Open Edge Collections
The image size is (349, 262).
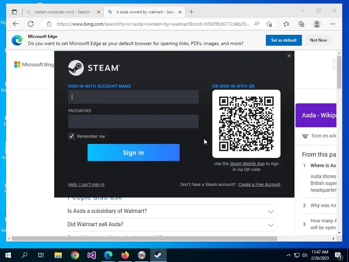pyautogui.click(x=301, y=24)
